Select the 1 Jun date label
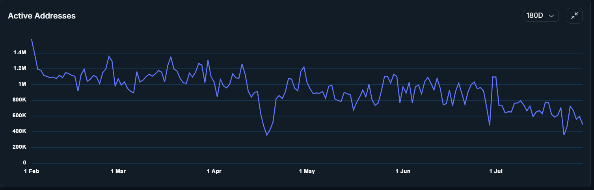This screenshot has height=190, width=594. click(x=403, y=171)
